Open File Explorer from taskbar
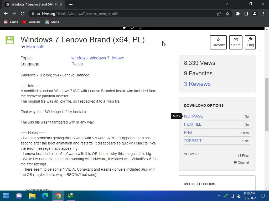The width and height of the screenshot is (269, 201). pos(32,196)
